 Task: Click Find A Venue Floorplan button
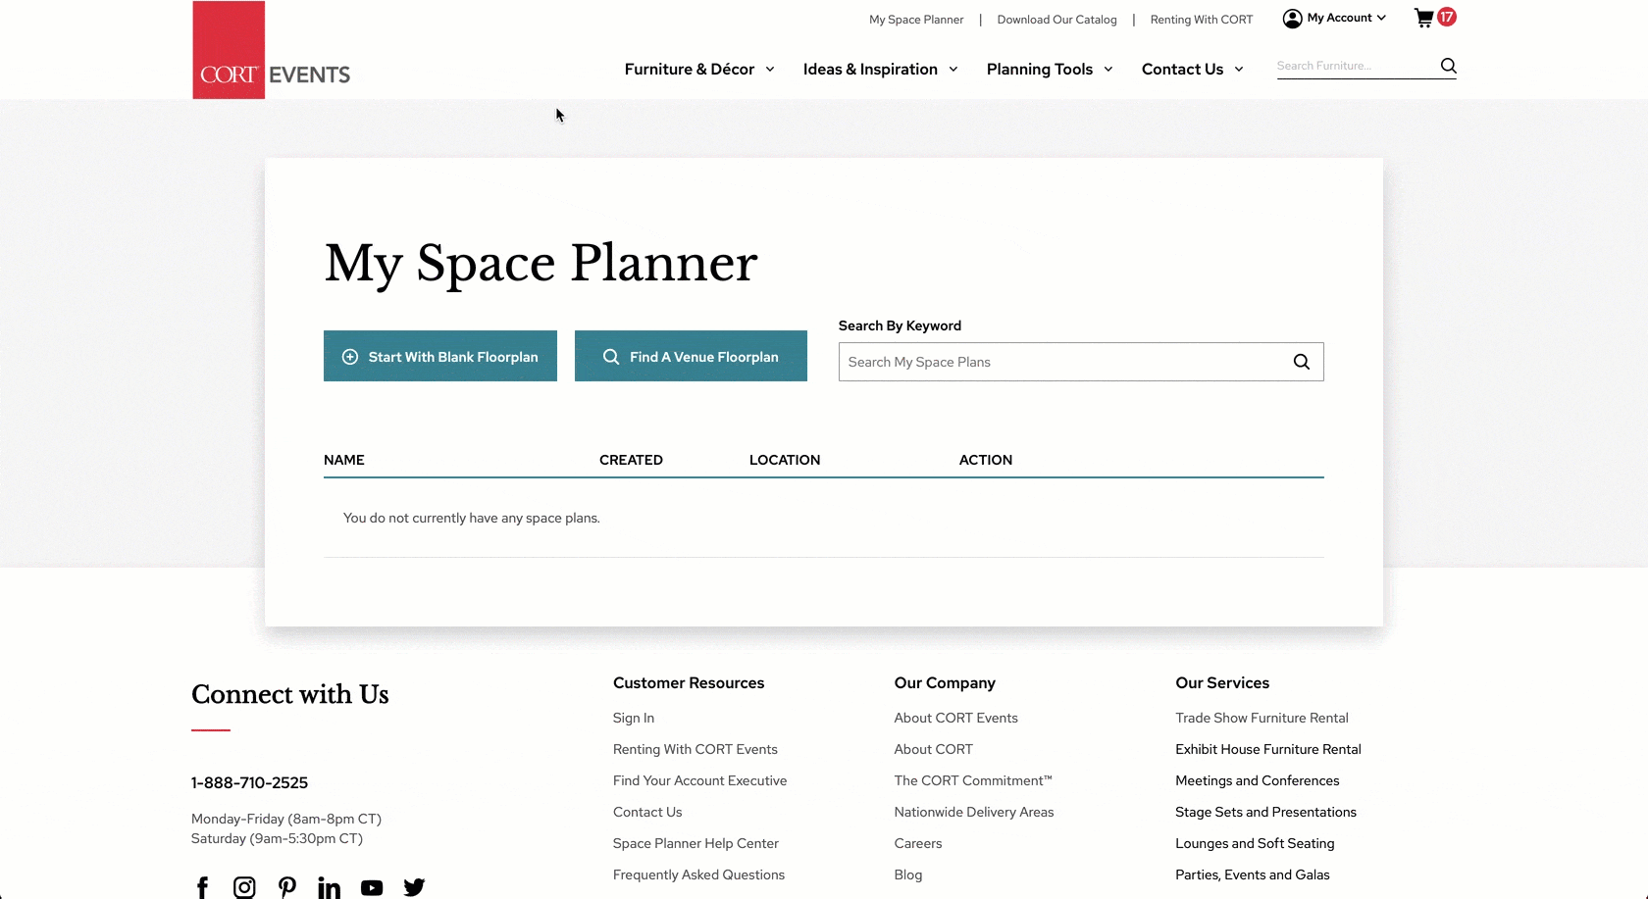tap(691, 356)
